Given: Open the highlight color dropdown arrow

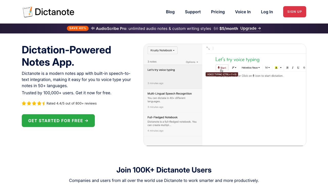Looking at the screenshot, I should 281,68.
